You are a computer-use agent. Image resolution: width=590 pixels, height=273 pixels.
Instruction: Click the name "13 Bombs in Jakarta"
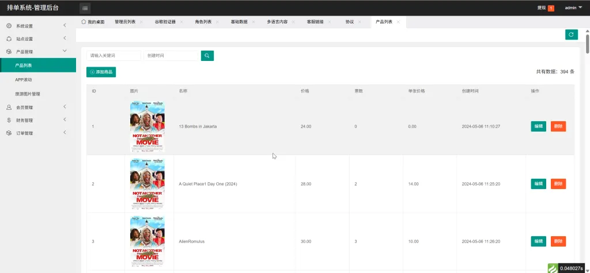(x=198, y=126)
